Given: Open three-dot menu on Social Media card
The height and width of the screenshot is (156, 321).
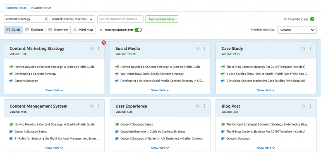Looking at the screenshot, I should click(x=204, y=49).
